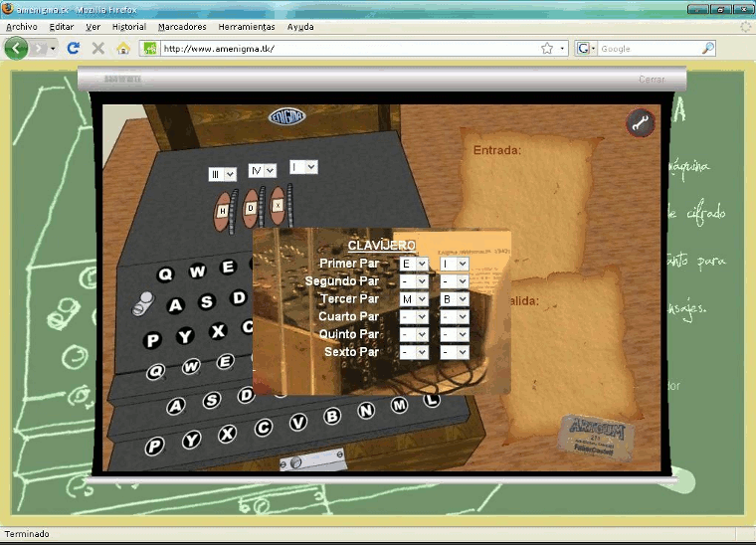The width and height of the screenshot is (756, 545).
Task: Click the black Y key in the upper letter panel
Action: [185, 336]
